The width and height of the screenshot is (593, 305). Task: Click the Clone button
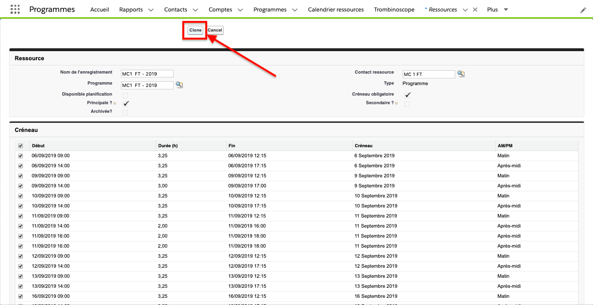[195, 30]
